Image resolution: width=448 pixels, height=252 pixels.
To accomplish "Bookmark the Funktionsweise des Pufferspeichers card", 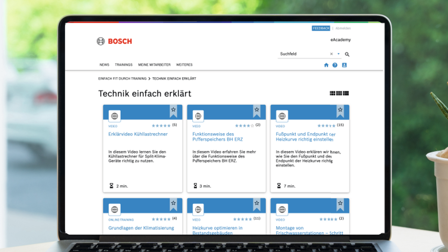I will click(x=256, y=111).
